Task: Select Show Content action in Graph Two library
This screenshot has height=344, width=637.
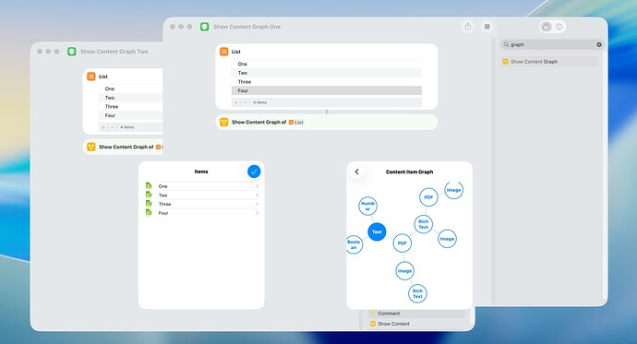Action: coord(416,324)
